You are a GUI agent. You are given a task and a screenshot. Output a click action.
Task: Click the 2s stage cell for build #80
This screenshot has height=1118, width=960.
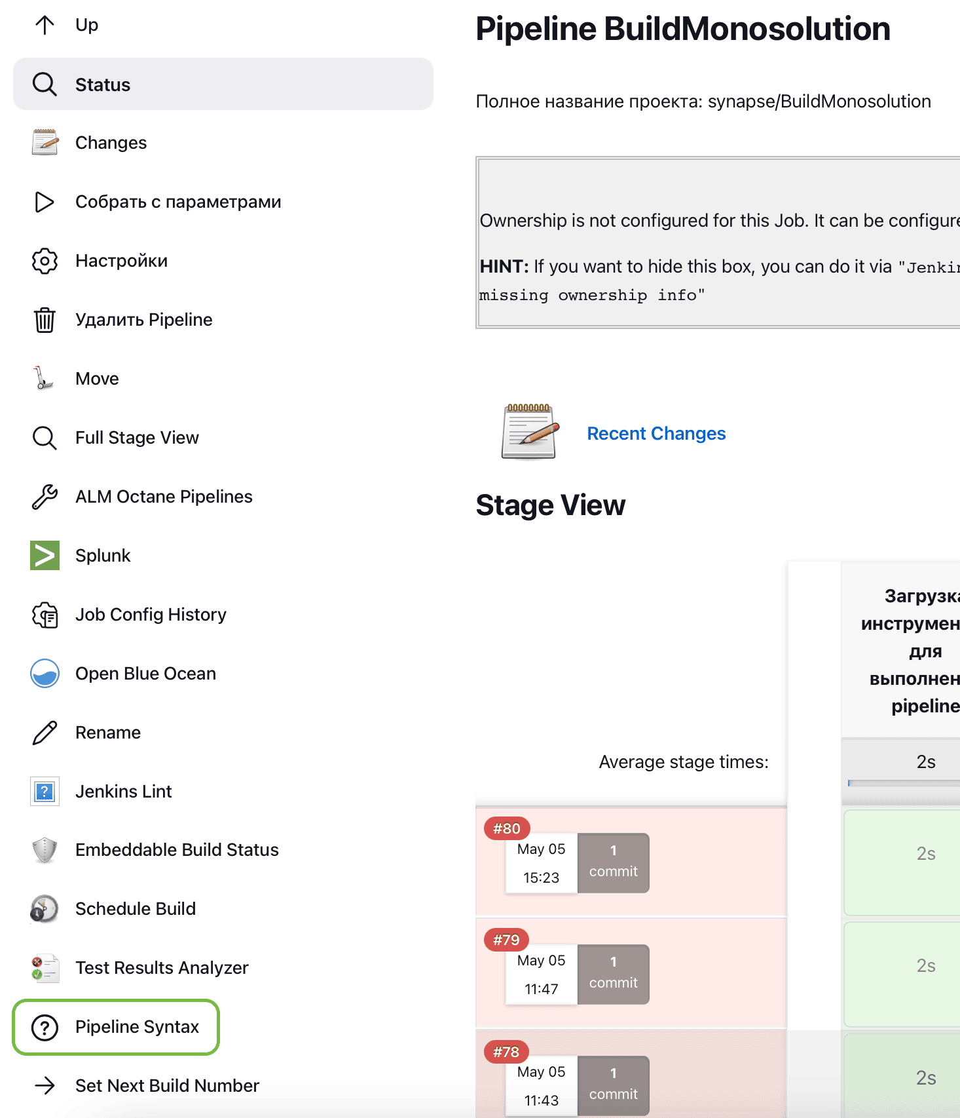click(x=925, y=853)
